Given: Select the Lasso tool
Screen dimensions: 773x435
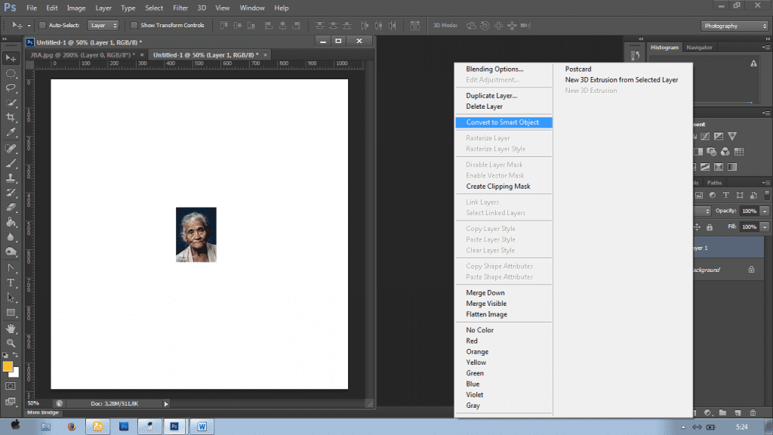Looking at the screenshot, I should [11, 88].
